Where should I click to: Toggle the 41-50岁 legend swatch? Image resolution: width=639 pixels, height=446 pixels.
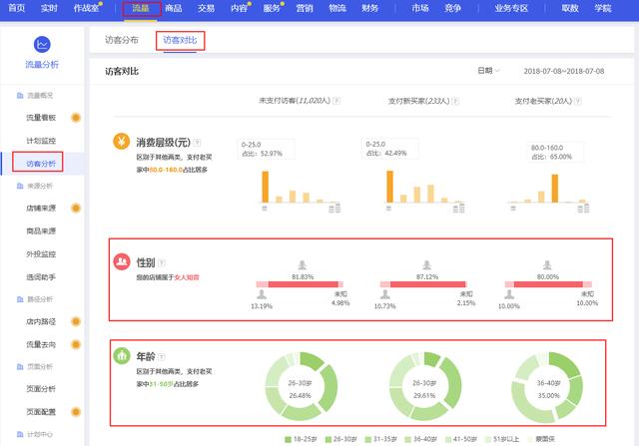tap(448, 439)
